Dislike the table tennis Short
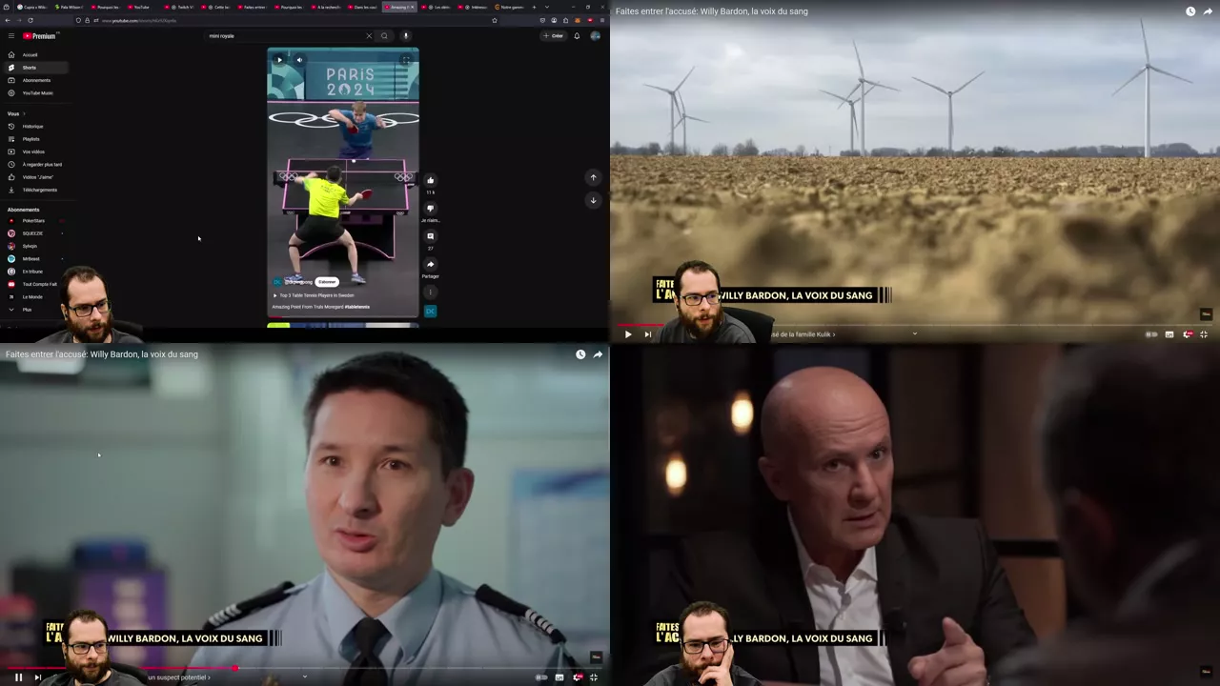1220x686 pixels. click(x=431, y=208)
